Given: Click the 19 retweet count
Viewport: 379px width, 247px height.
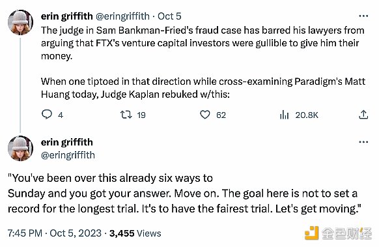Looking at the screenshot, I should 141,115.
